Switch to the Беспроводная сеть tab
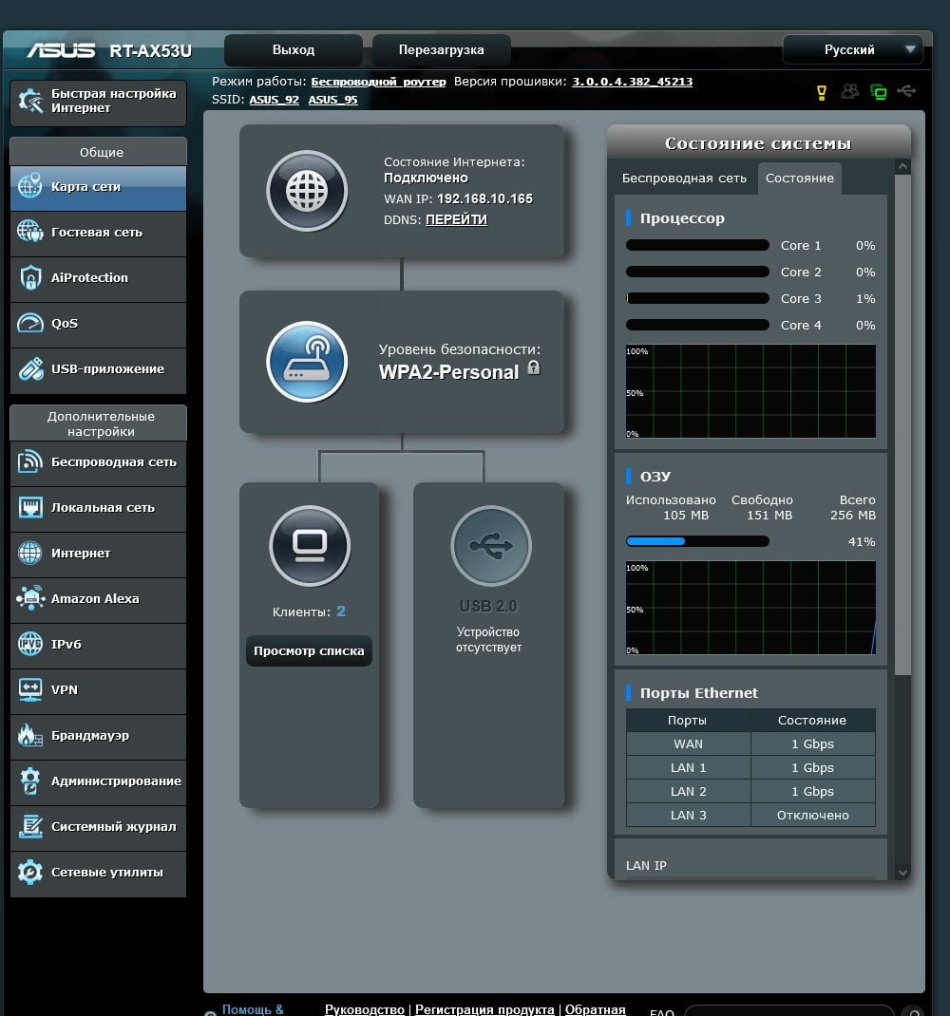The height and width of the screenshot is (1016, 950). [x=684, y=179]
